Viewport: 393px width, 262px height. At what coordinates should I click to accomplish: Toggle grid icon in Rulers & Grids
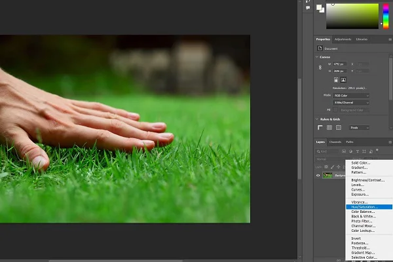329,128
